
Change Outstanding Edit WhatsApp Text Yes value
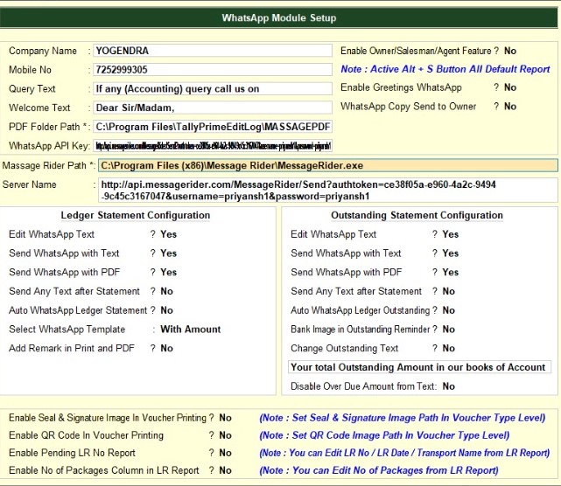451,234
